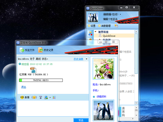Open History Records icon in chat window
This screenshot has width=163, height=122.
tap(40, 50)
